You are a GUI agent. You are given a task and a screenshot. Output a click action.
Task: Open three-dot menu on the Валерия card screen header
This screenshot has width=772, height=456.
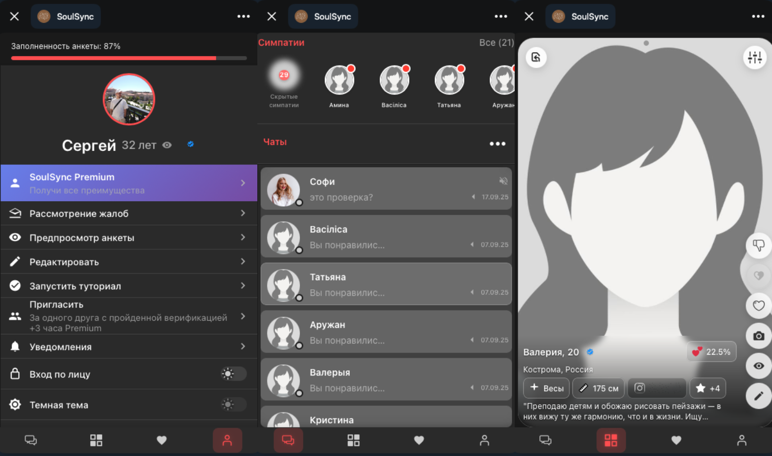tap(758, 16)
